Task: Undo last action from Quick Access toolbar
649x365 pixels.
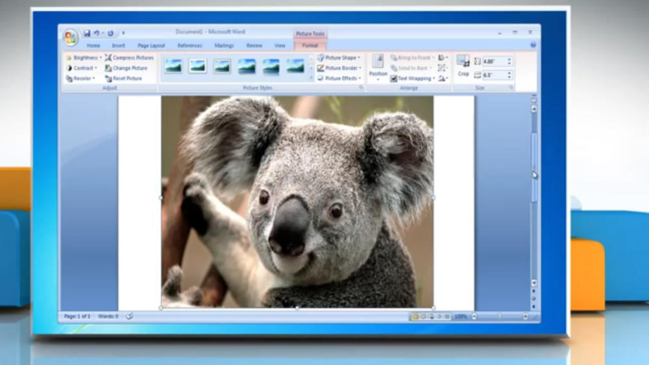Action: pyautogui.click(x=97, y=33)
